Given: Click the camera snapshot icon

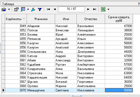Looking at the screenshot, I should click(4, 9).
